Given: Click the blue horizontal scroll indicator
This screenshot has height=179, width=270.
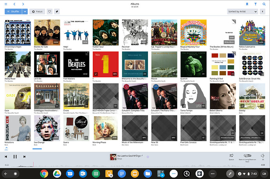Looking at the screenshot, I should 37,149.
